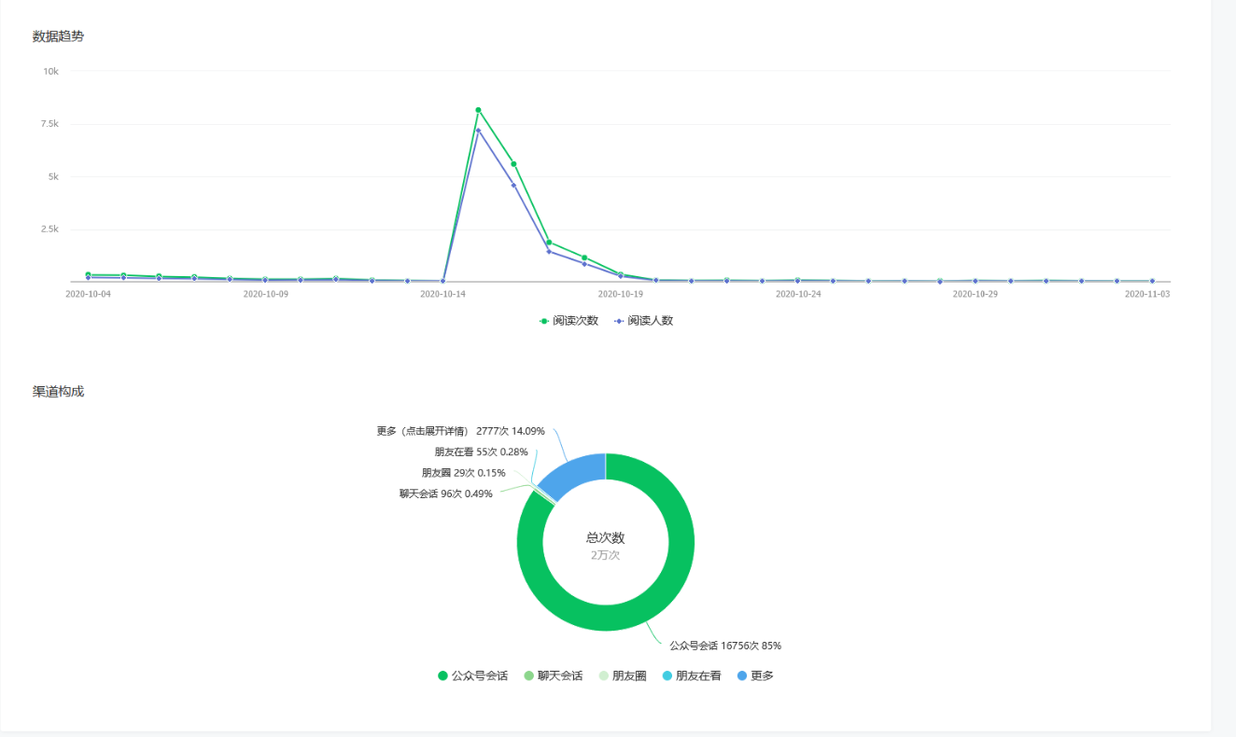Click the 2020-10-24 axis date label
This screenshot has width=1236, height=737.
[x=798, y=294]
